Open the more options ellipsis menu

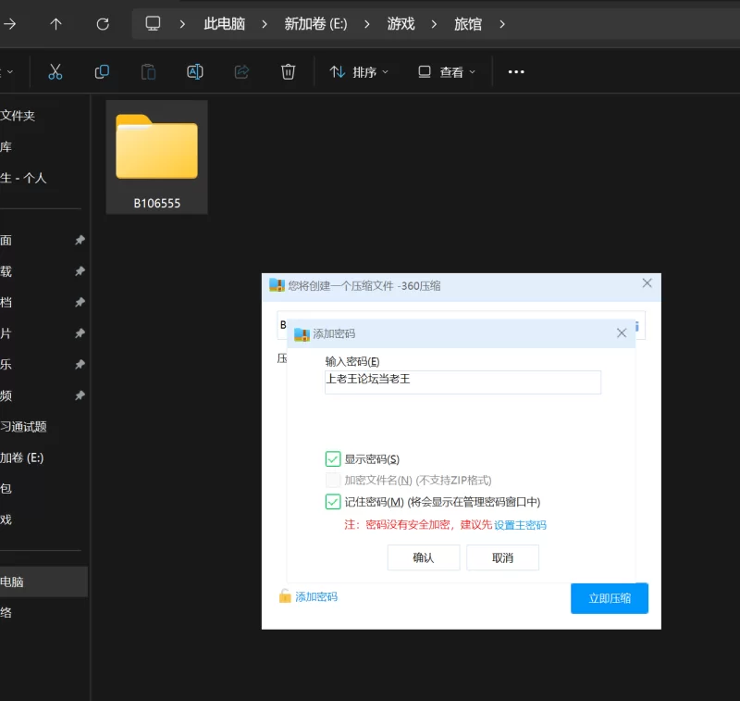click(516, 72)
